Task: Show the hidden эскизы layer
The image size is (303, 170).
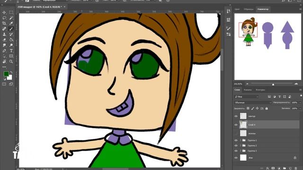Action: click(236, 133)
